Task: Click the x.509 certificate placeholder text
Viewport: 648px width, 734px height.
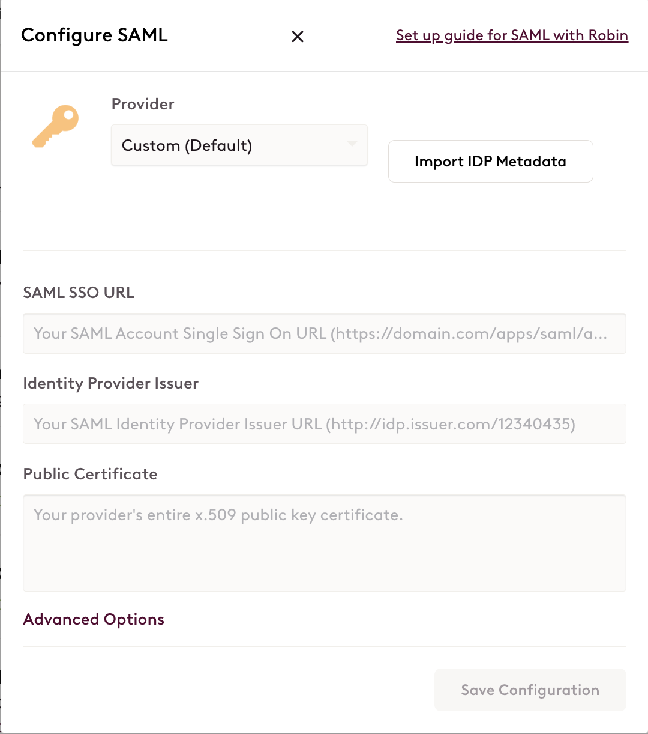Action: click(218, 515)
